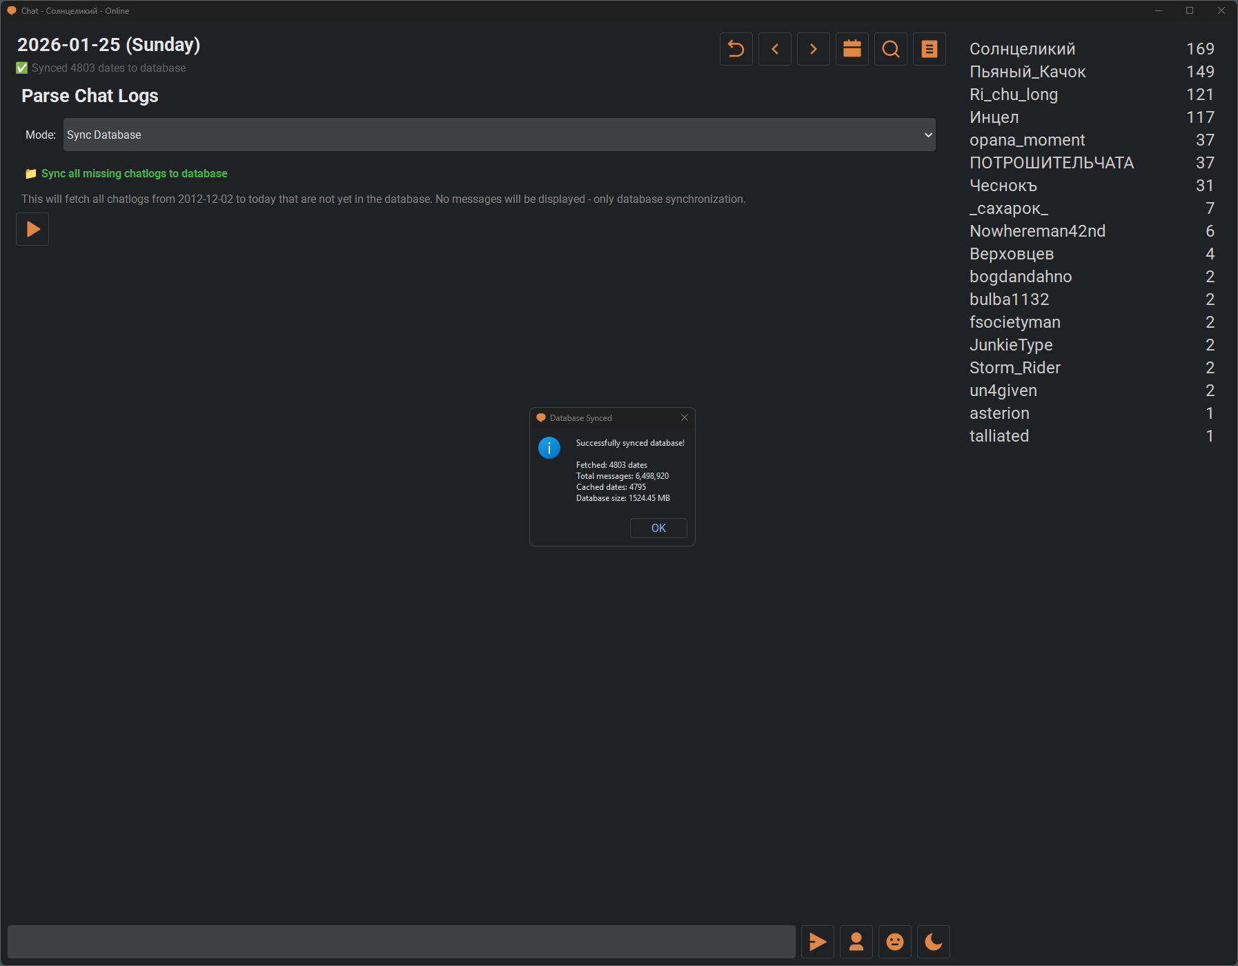
Task: Open user profile icon in bottom bar
Action: tap(856, 942)
